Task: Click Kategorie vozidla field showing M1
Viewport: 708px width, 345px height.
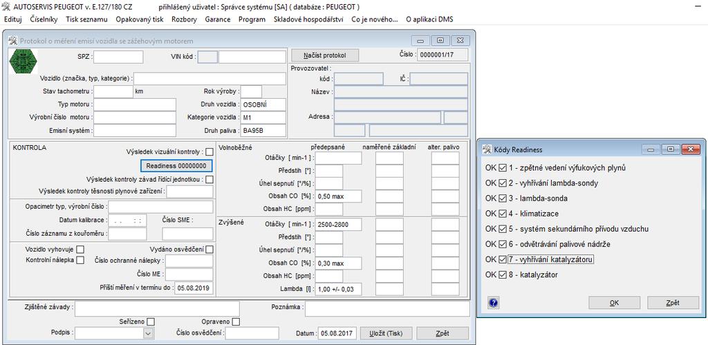Action: 263,118
